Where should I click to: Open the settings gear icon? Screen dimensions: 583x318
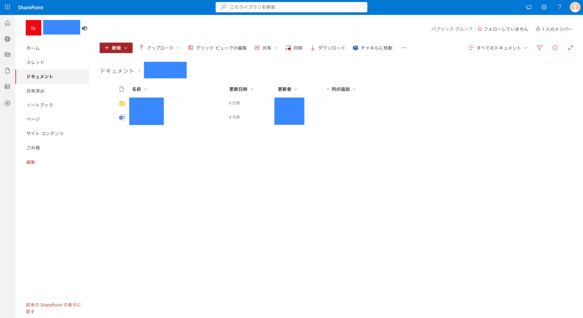(544, 7)
